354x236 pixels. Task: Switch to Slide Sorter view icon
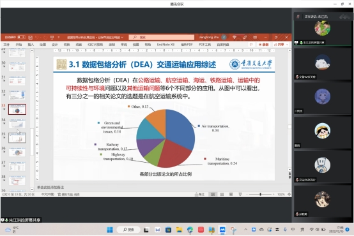pos(222,195)
